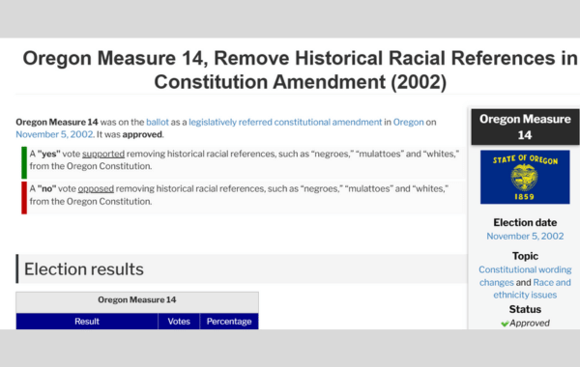The height and width of the screenshot is (367, 580).
Task: Open the 'ballot' link
Action: (x=158, y=122)
